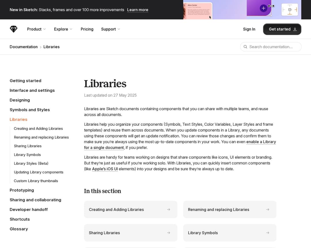Image resolution: width=311 pixels, height=248 pixels.
Task: Open Apple's iOS UI link
Action: [105, 169]
